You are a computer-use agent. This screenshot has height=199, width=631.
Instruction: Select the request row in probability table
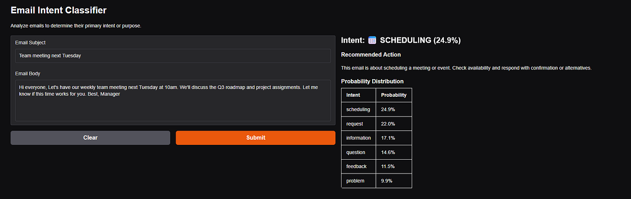point(376,124)
